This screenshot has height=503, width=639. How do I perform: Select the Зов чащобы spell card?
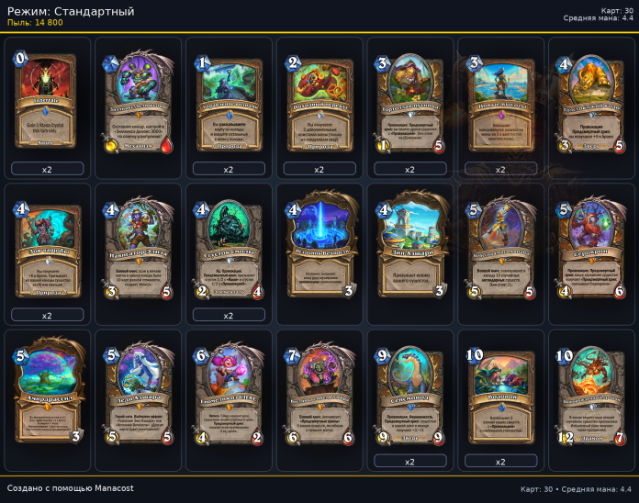pyautogui.click(x=47, y=249)
